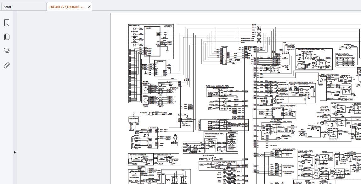Show the Comments panel icon
Image resolution: width=361 pixels, height=184 pixels.
pos(7,51)
